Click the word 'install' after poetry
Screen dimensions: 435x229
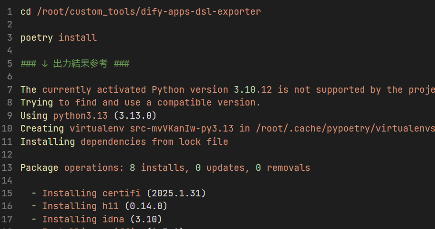tap(78, 38)
